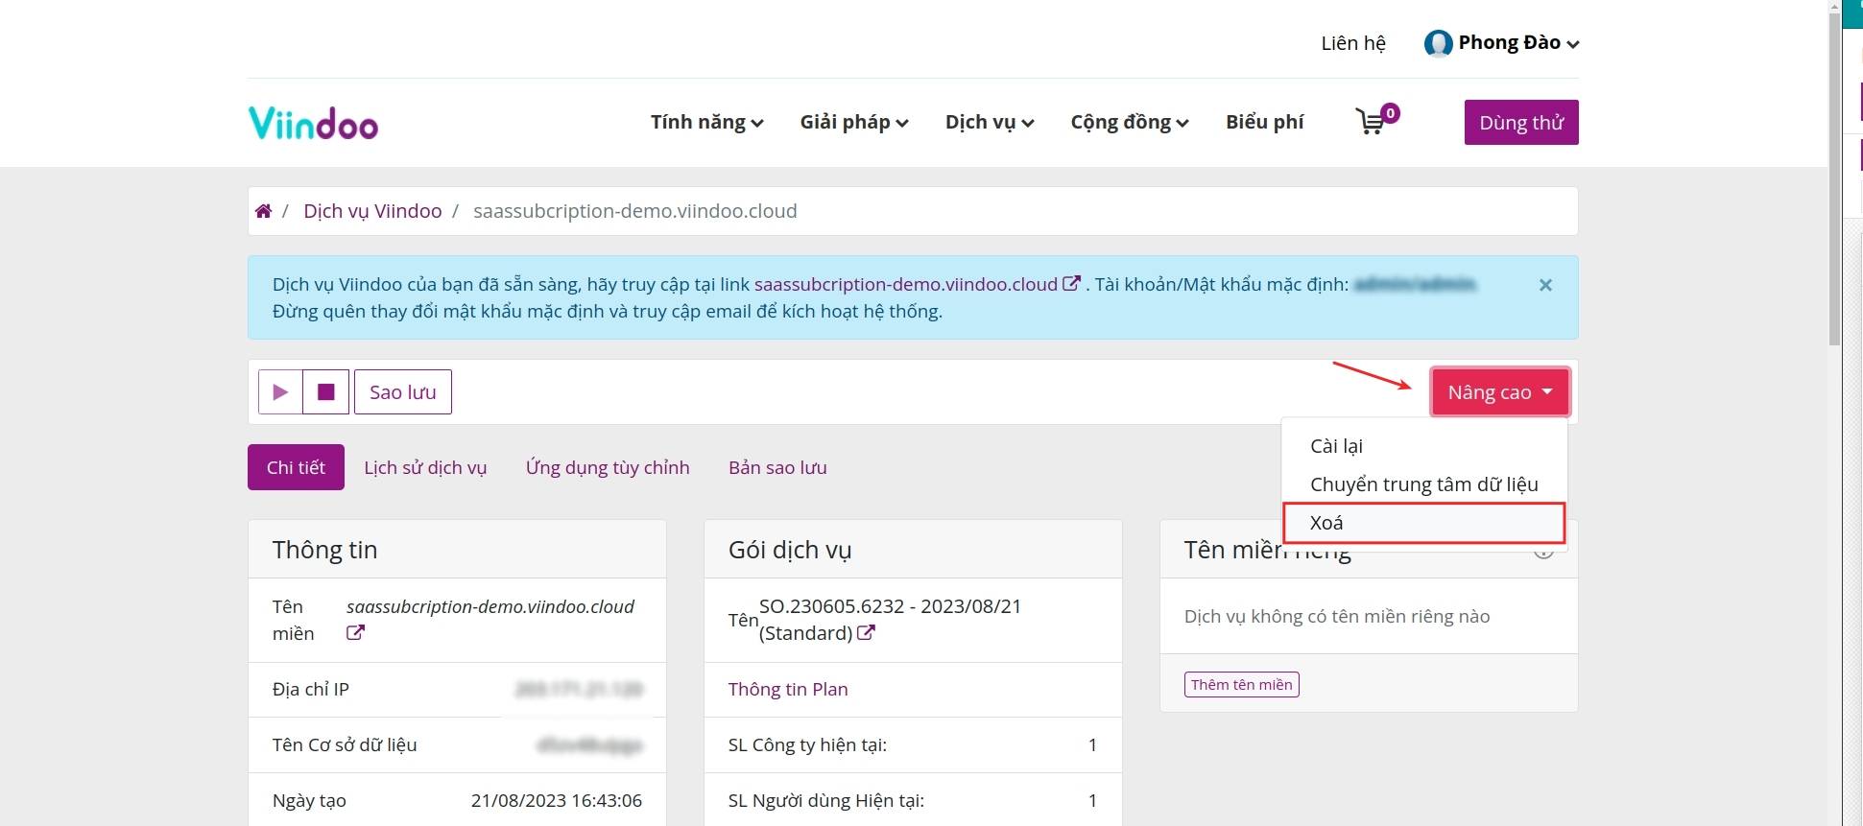Click the Sao lưu button
This screenshot has width=1863, height=826.
403,392
